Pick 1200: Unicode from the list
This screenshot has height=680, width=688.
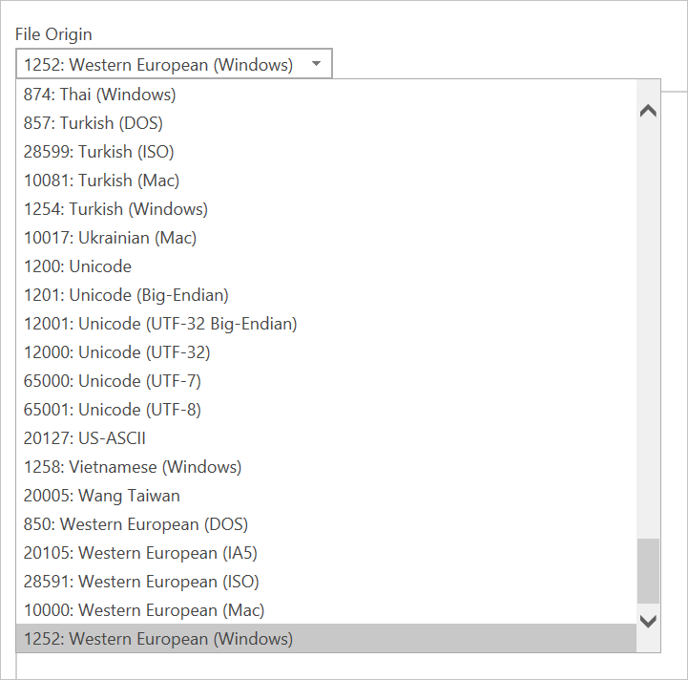pos(326,266)
